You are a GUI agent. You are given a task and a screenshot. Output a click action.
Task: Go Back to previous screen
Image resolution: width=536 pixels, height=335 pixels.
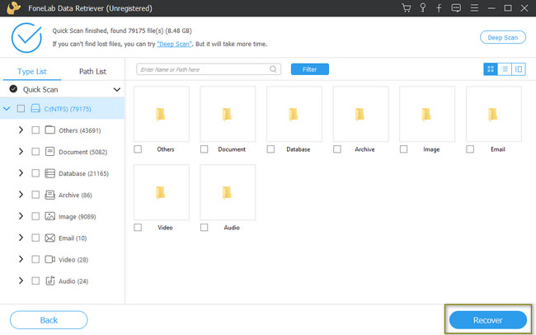49,320
